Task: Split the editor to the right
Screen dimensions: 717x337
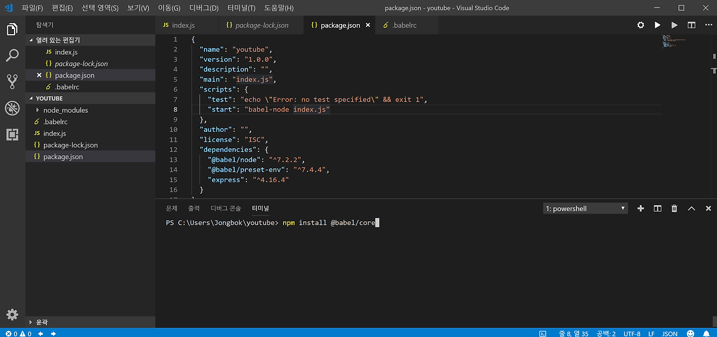Action: click(691, 25)
